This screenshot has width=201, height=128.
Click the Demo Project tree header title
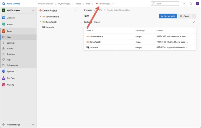coord(50,11)
